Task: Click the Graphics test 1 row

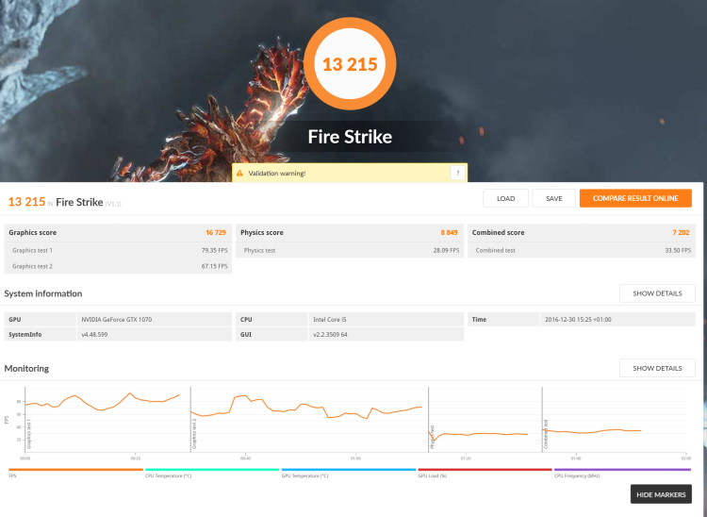Action: [118, 250]
